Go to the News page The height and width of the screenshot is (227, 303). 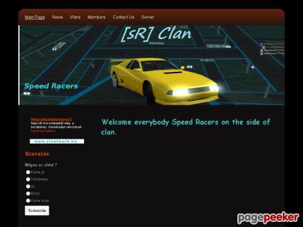[57, 17]
